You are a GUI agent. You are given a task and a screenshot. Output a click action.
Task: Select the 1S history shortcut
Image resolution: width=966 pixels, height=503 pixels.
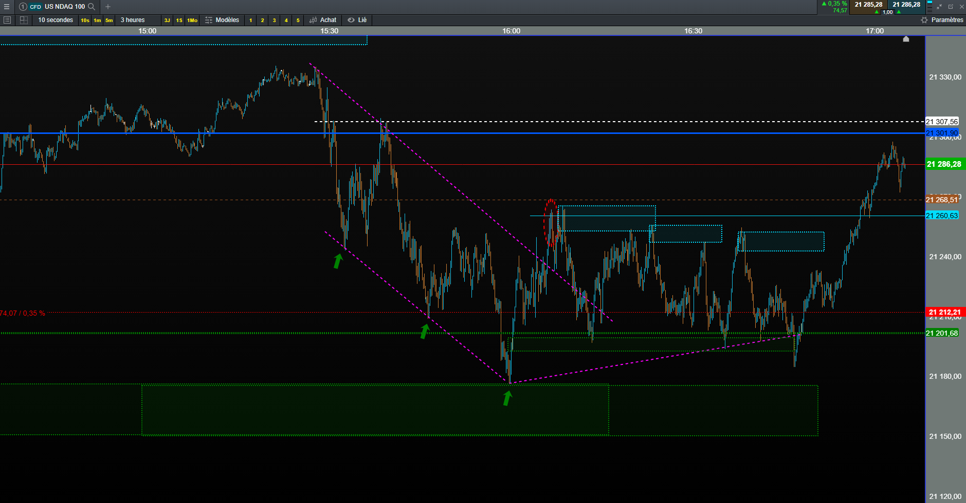point(179,21)
